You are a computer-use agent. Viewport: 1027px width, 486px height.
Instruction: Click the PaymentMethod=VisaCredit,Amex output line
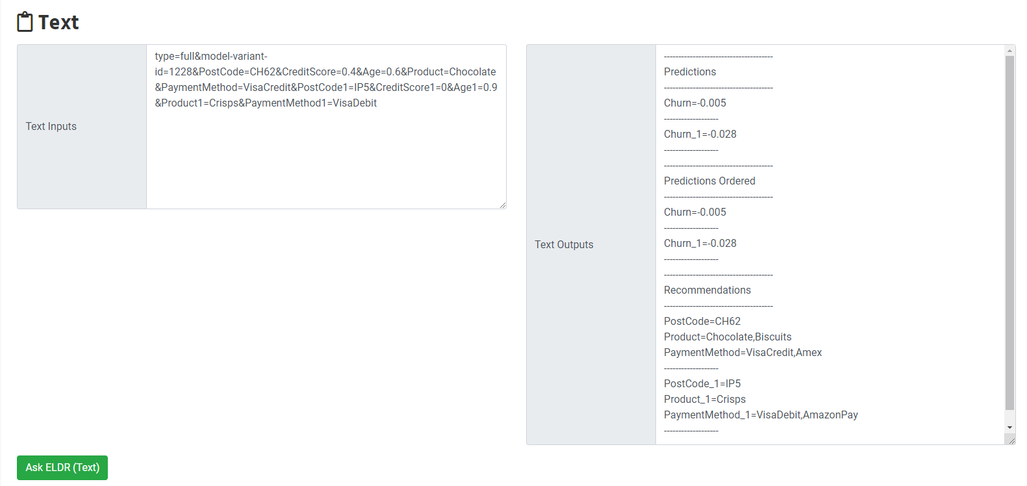tap(742, 353)
